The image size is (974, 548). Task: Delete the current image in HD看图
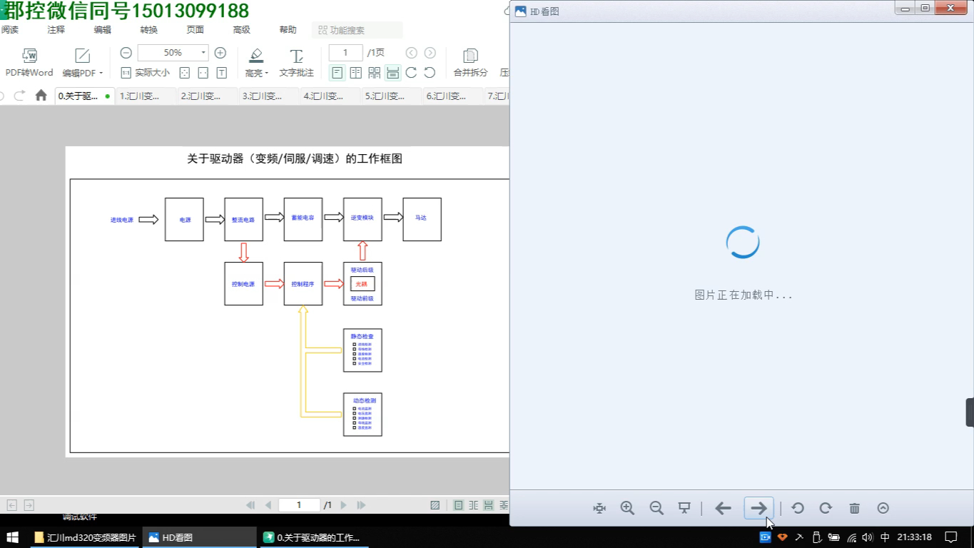coord(855,508)
